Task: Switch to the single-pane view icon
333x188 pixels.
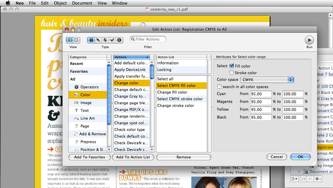Action: point(76,40)
